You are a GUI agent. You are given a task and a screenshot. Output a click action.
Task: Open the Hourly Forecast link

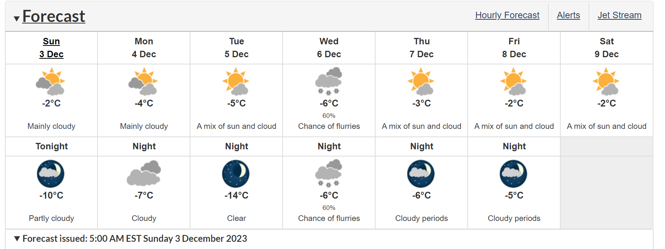pyautogui.click(x=507, y=15)
